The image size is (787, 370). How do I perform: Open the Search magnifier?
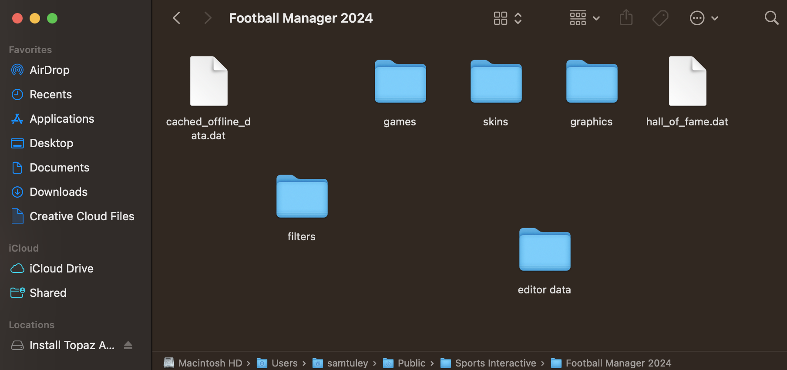771,18
